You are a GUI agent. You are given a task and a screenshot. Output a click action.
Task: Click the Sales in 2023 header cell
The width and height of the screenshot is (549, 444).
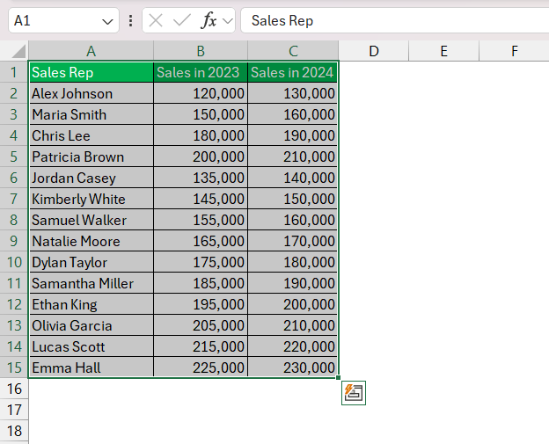click(x=201, y=72)
